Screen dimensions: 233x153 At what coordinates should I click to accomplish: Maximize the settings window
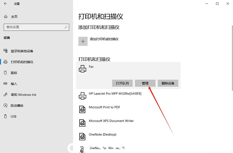(x=217, y=3)
